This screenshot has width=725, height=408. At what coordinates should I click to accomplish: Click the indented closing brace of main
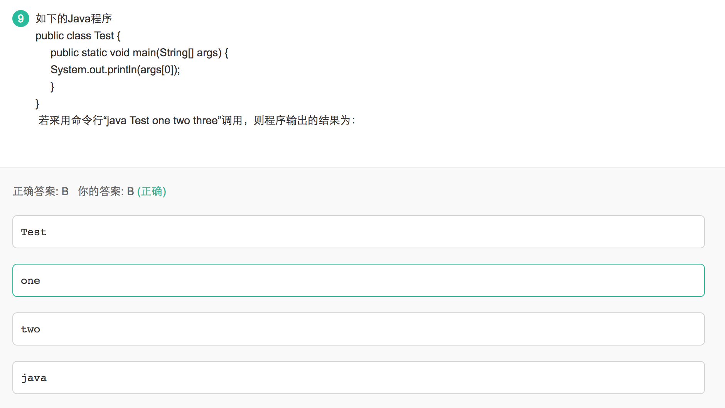point(52,87)
